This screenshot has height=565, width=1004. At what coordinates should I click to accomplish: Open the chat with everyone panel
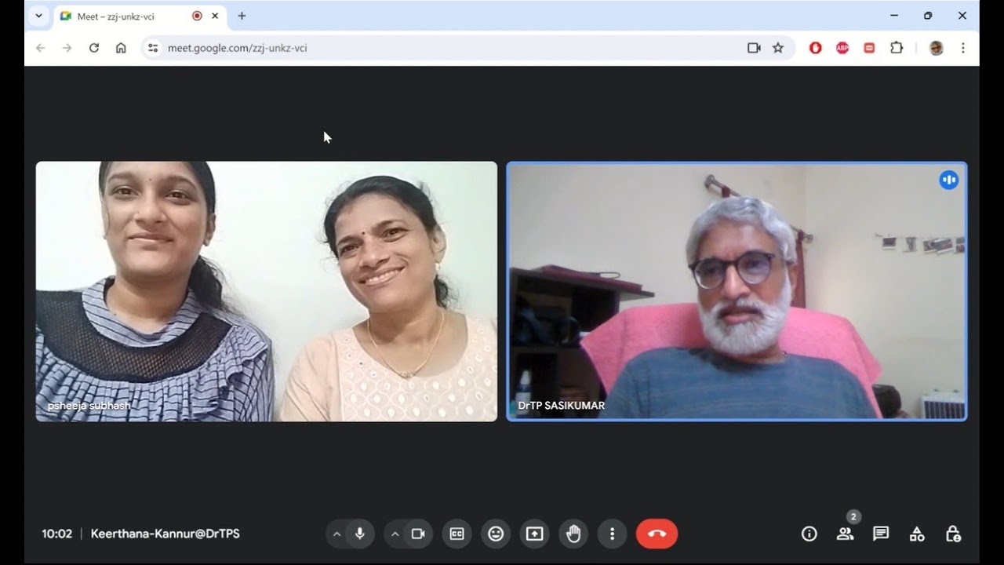point(881,534)
